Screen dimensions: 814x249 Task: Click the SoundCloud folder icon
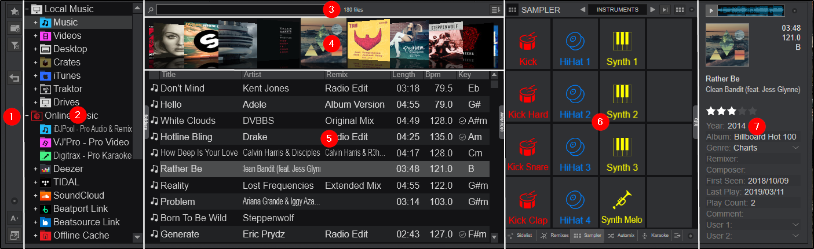(x=45, y=196)
